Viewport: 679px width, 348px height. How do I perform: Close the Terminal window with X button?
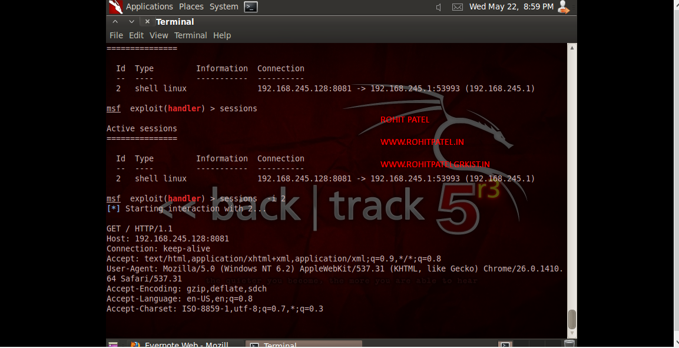[x=147, y=21]
